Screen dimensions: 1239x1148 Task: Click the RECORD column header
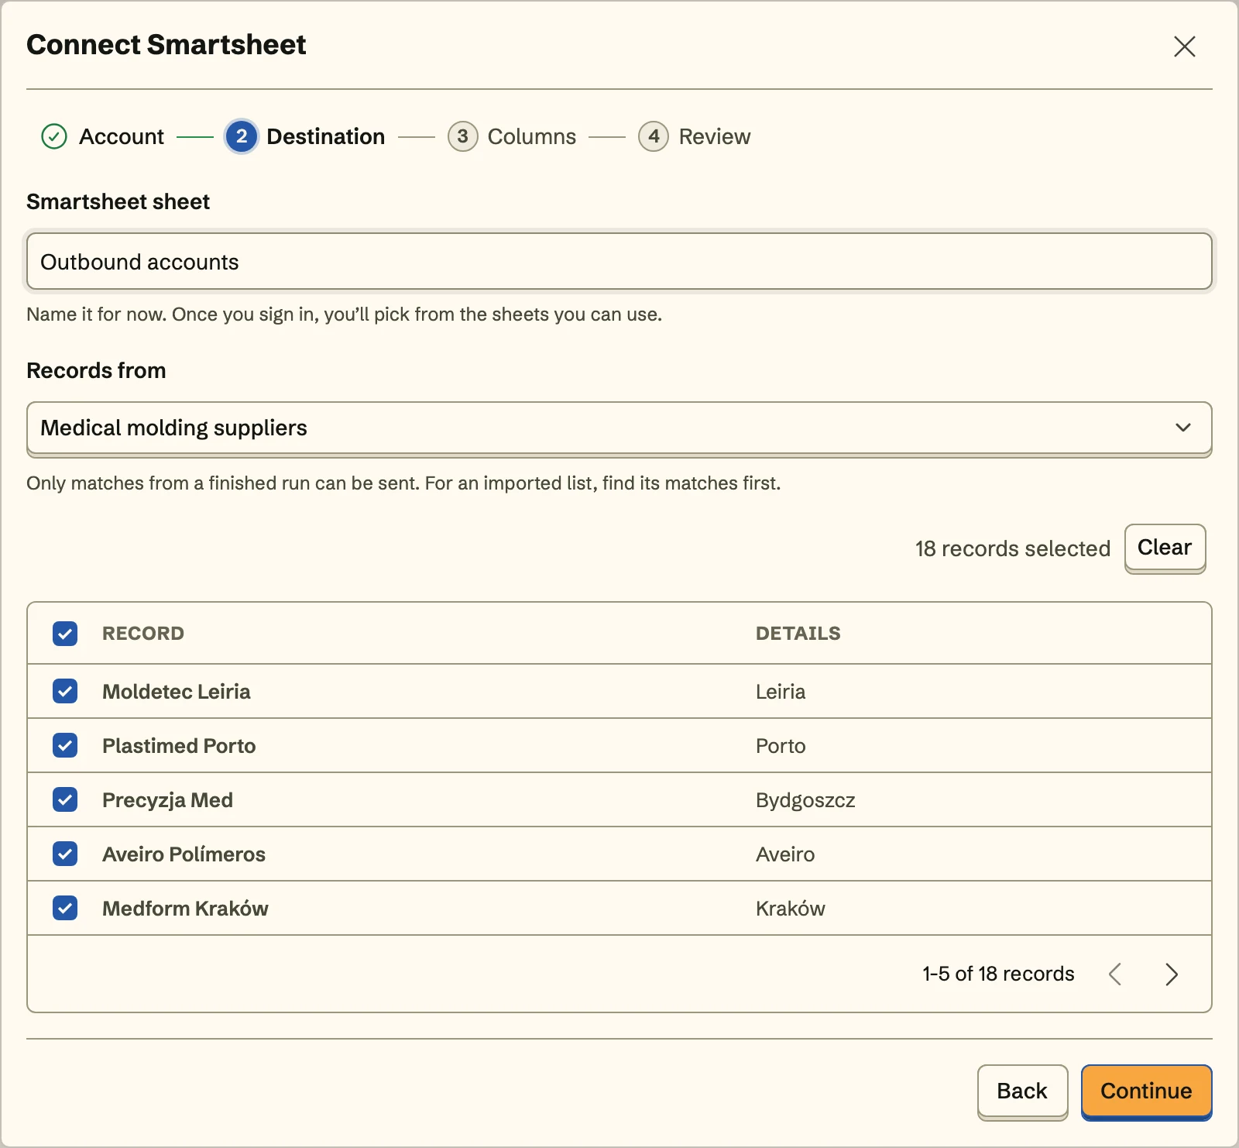point(143,634)
